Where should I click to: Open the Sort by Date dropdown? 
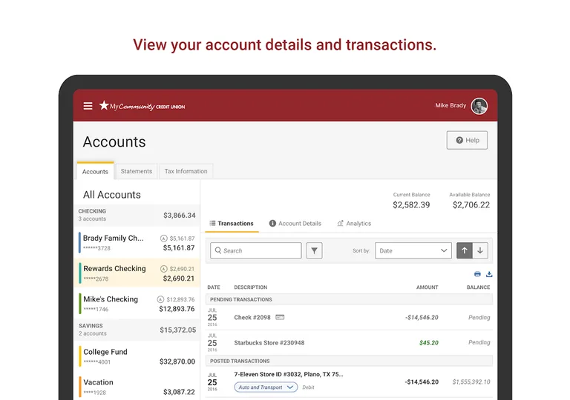click(413, 250)
